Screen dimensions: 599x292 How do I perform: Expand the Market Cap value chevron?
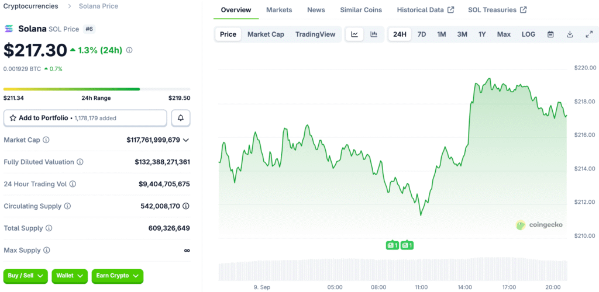(x=186, y=140)
